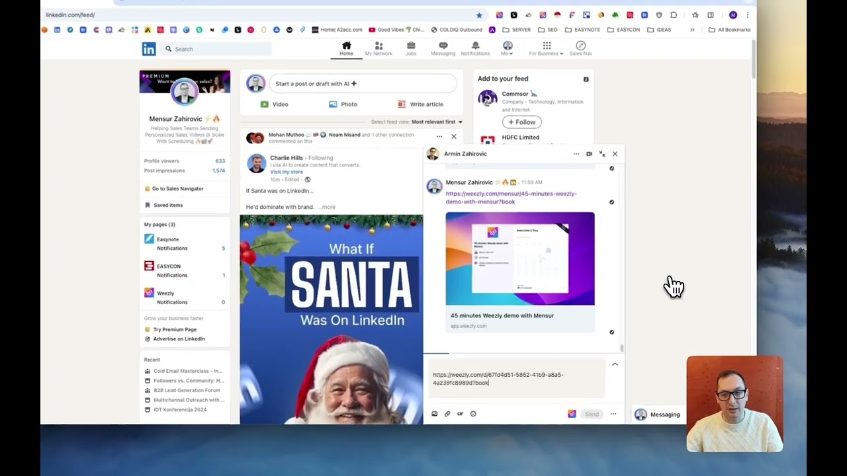Open IDT Konferencija 2024 recent item
The width and height of the screenshot is (847, 476).
[x=180, y=410]
